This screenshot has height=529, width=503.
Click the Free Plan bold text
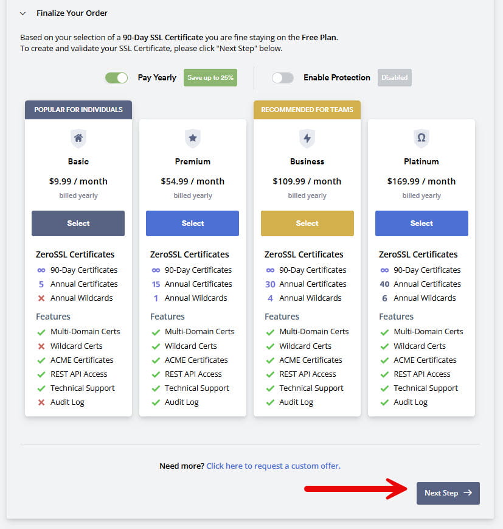coord(319,38)
